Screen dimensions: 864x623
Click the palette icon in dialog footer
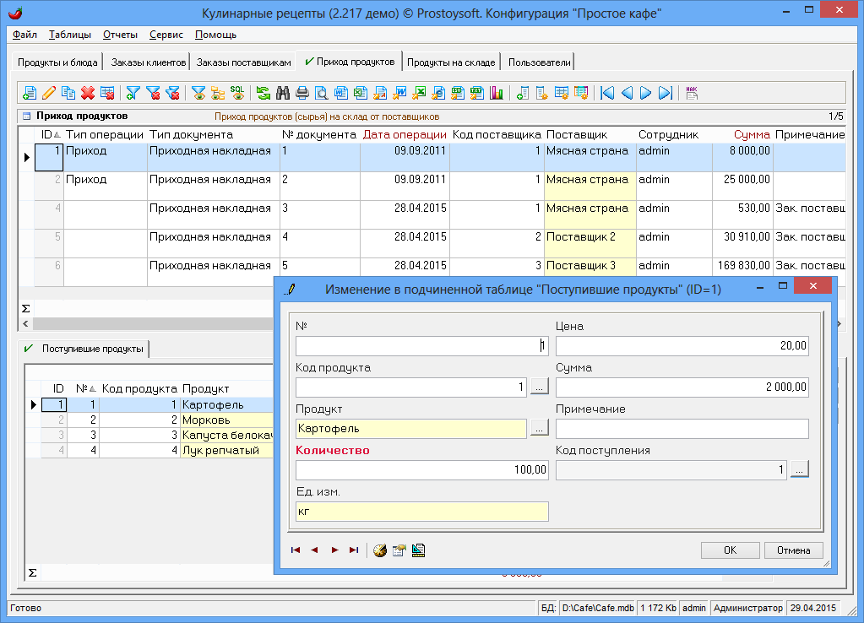(x=379, y=550)
